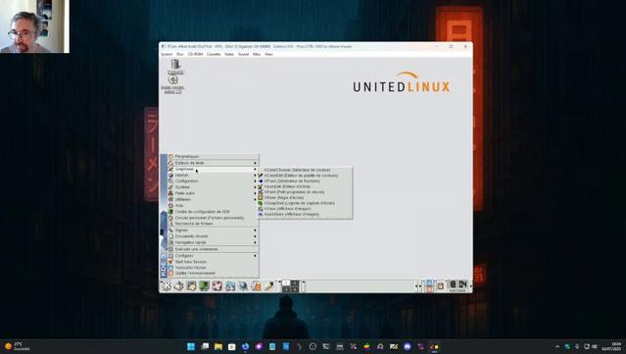
Task: Open the pencil editor icon in the panel
Action: 268,285
